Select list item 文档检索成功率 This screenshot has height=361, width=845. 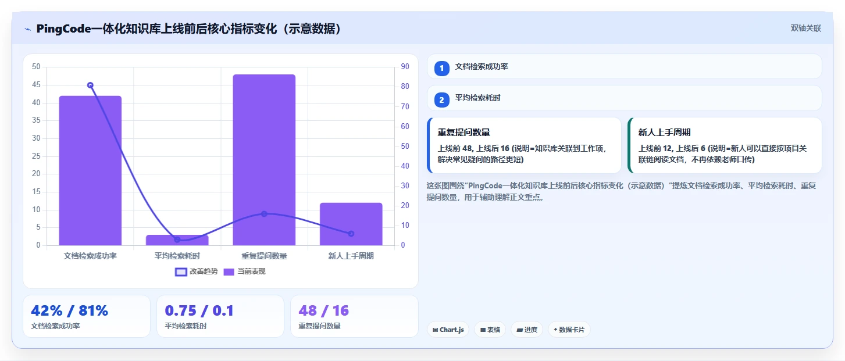coord(624,66)
